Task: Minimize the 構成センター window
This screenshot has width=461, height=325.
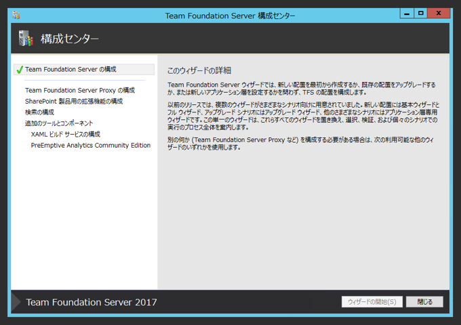Action: coord(407,14)
